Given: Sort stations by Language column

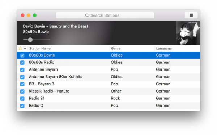Looking at the screenshot, I should click(178, 48).
